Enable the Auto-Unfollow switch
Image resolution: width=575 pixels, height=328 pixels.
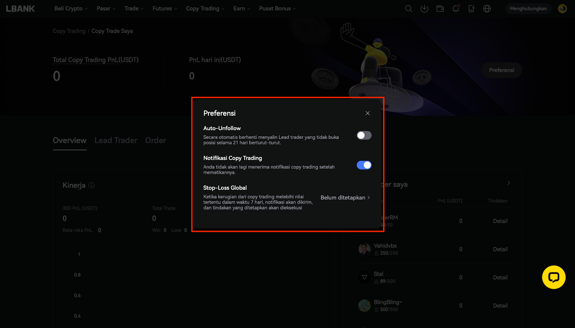(364, 135)
